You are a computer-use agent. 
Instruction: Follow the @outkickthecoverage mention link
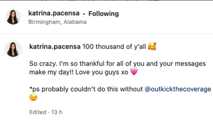point(178,89)
